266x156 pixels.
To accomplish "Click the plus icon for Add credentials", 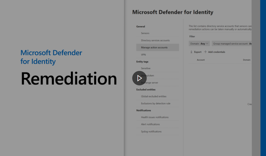I will [x=205, y=52].
